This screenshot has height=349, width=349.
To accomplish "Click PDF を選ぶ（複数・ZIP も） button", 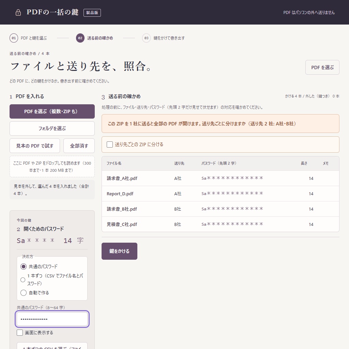I will click(52, 111).
